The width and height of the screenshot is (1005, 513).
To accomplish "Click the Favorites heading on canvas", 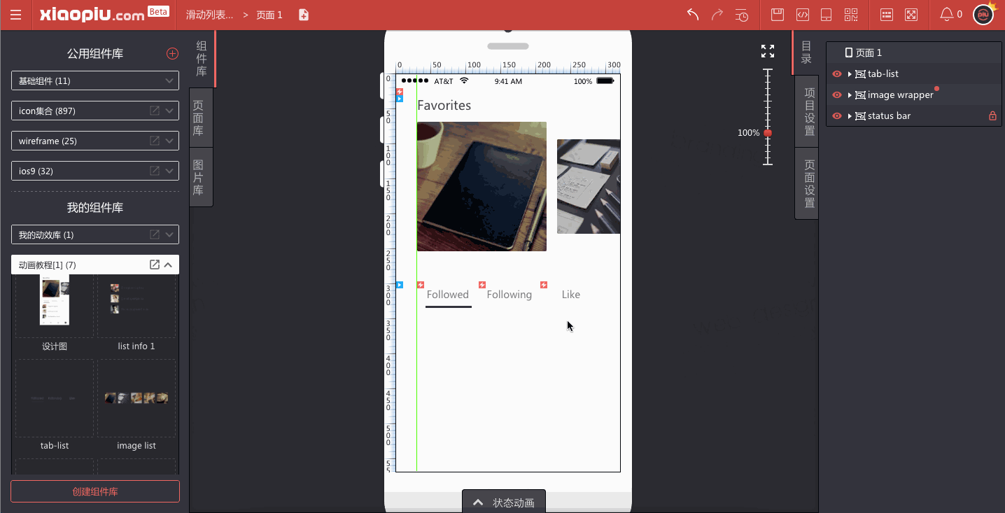I will click(444, 106).
